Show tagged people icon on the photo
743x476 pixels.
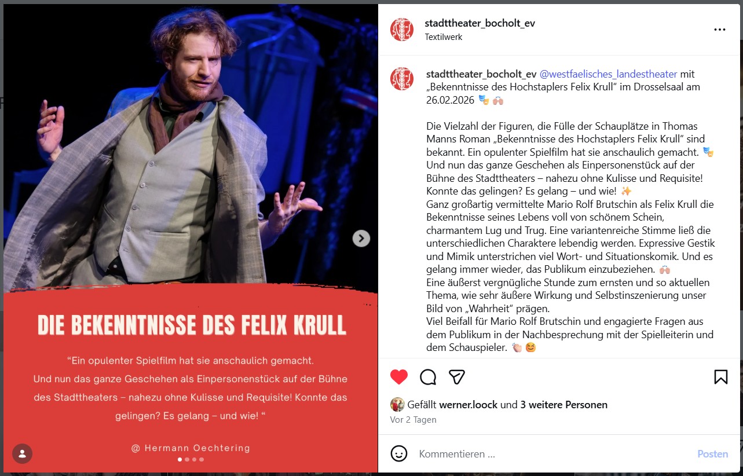coord(22,453)
